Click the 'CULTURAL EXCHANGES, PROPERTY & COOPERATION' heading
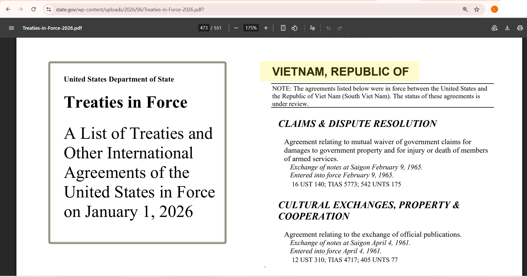 click(369, 210)
